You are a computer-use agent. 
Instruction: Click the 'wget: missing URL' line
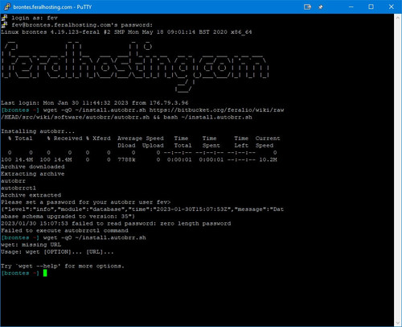point(31,245)
